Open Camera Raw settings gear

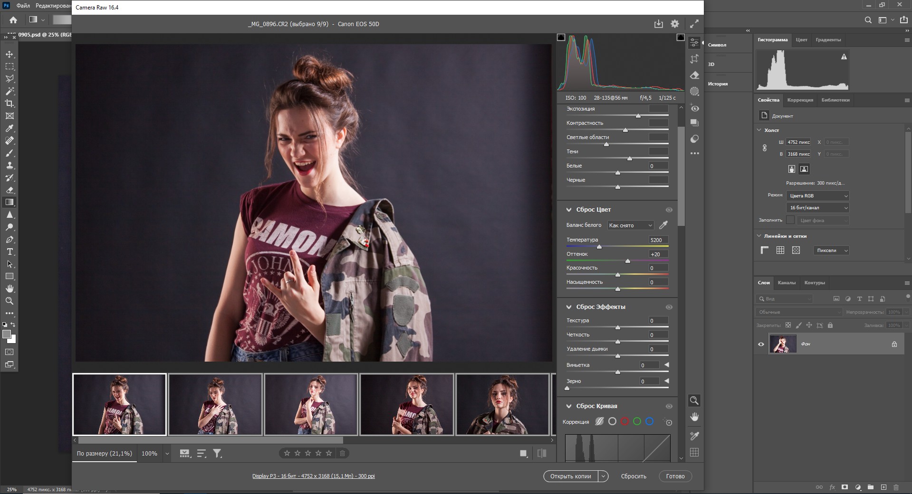coord(674,24)
